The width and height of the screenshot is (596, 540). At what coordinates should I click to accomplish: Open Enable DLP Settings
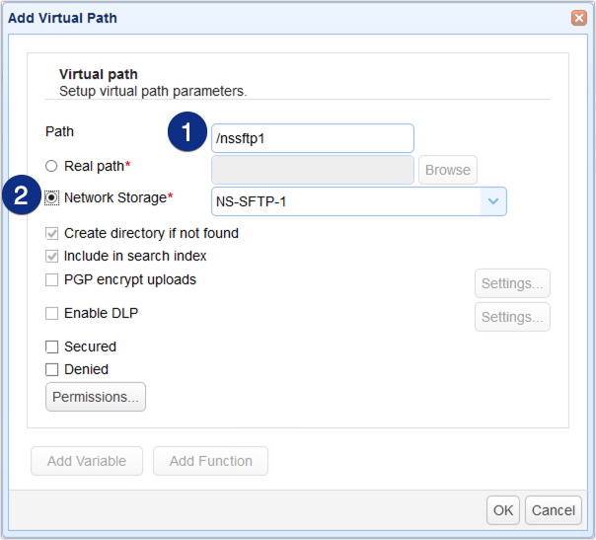click(x=512, y=317)
